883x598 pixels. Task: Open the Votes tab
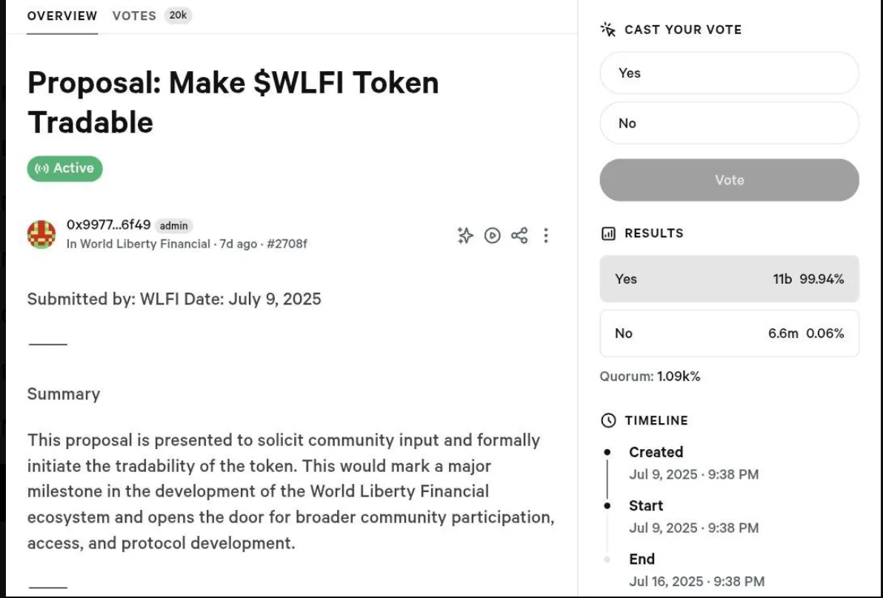coord(134,16)
